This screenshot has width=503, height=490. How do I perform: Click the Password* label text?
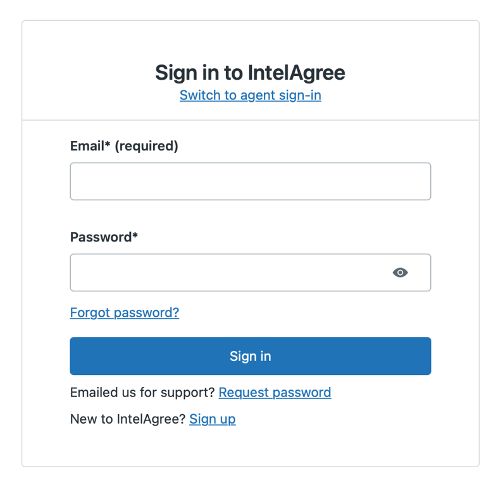pyautogui.click(x=104, y=237)
